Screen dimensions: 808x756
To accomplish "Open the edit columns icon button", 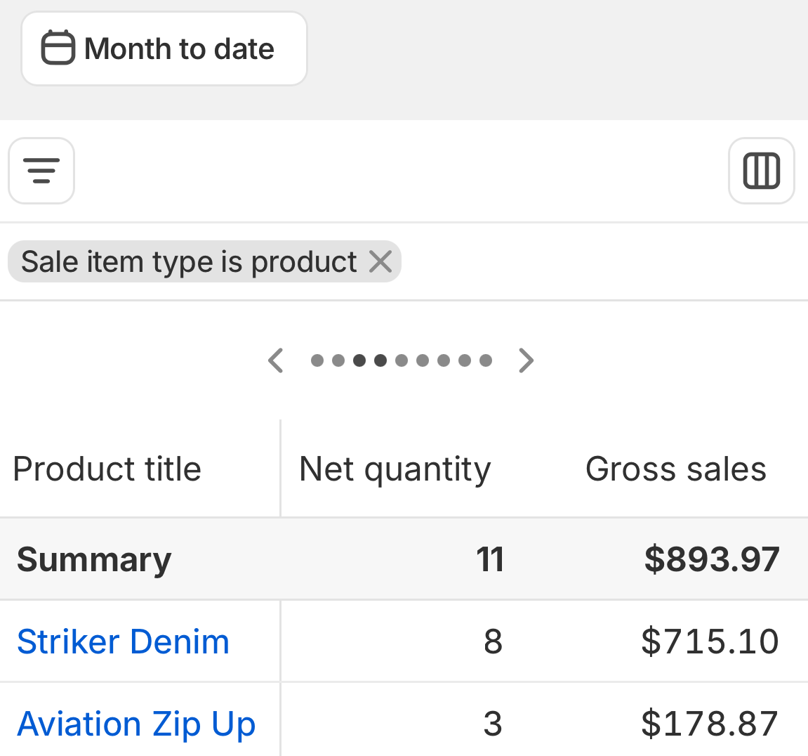I will tap(761, 171).
